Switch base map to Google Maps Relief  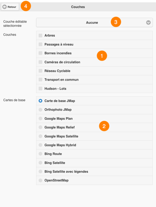[41, 127]
